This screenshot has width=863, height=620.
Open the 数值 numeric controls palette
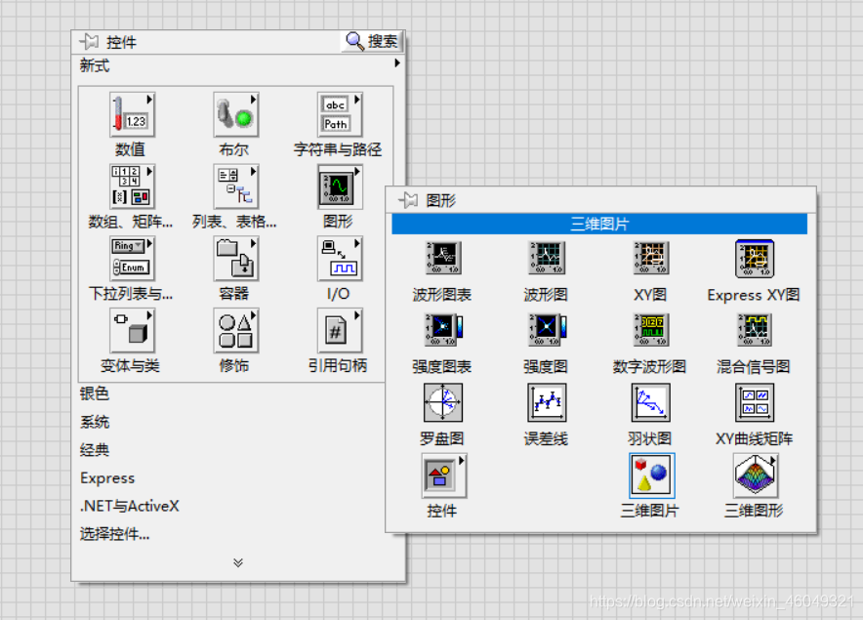pos(132,114)
